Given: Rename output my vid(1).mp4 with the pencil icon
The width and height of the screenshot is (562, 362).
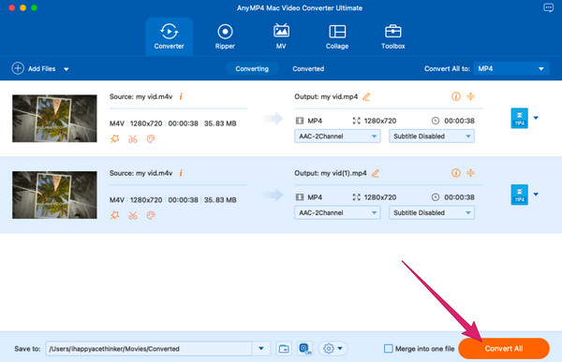Looking at the screenshot, I should point(376,173).
